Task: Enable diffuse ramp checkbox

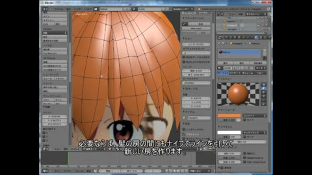Action: (244, 120)
